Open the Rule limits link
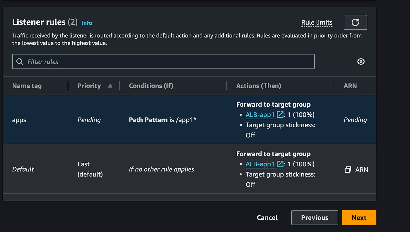This screenshot has width=410, height=232. tap(317, 22)
